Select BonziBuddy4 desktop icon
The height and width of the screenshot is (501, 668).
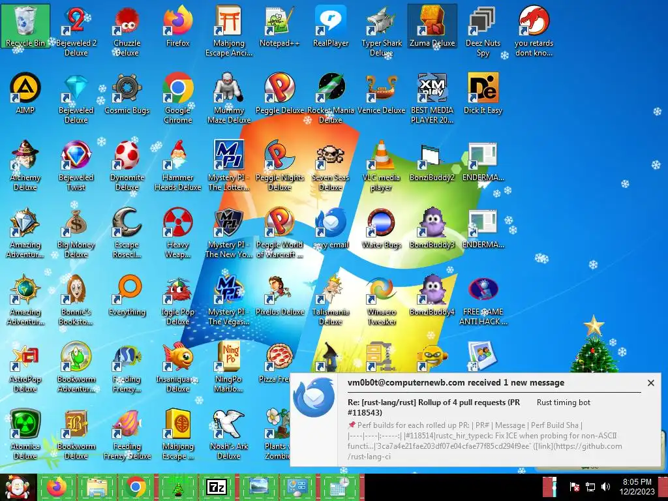point(432,296)
